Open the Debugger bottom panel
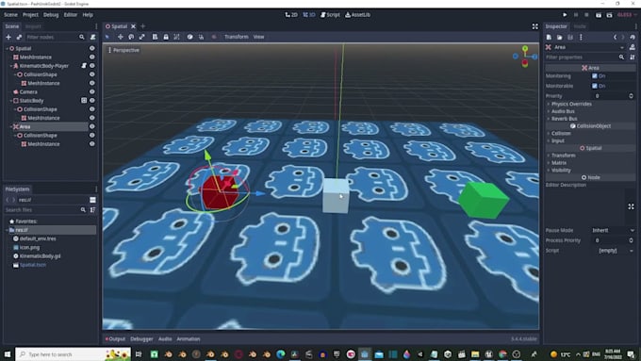Image resolution: width=641 pixels, height=361 pixels. 141,339
